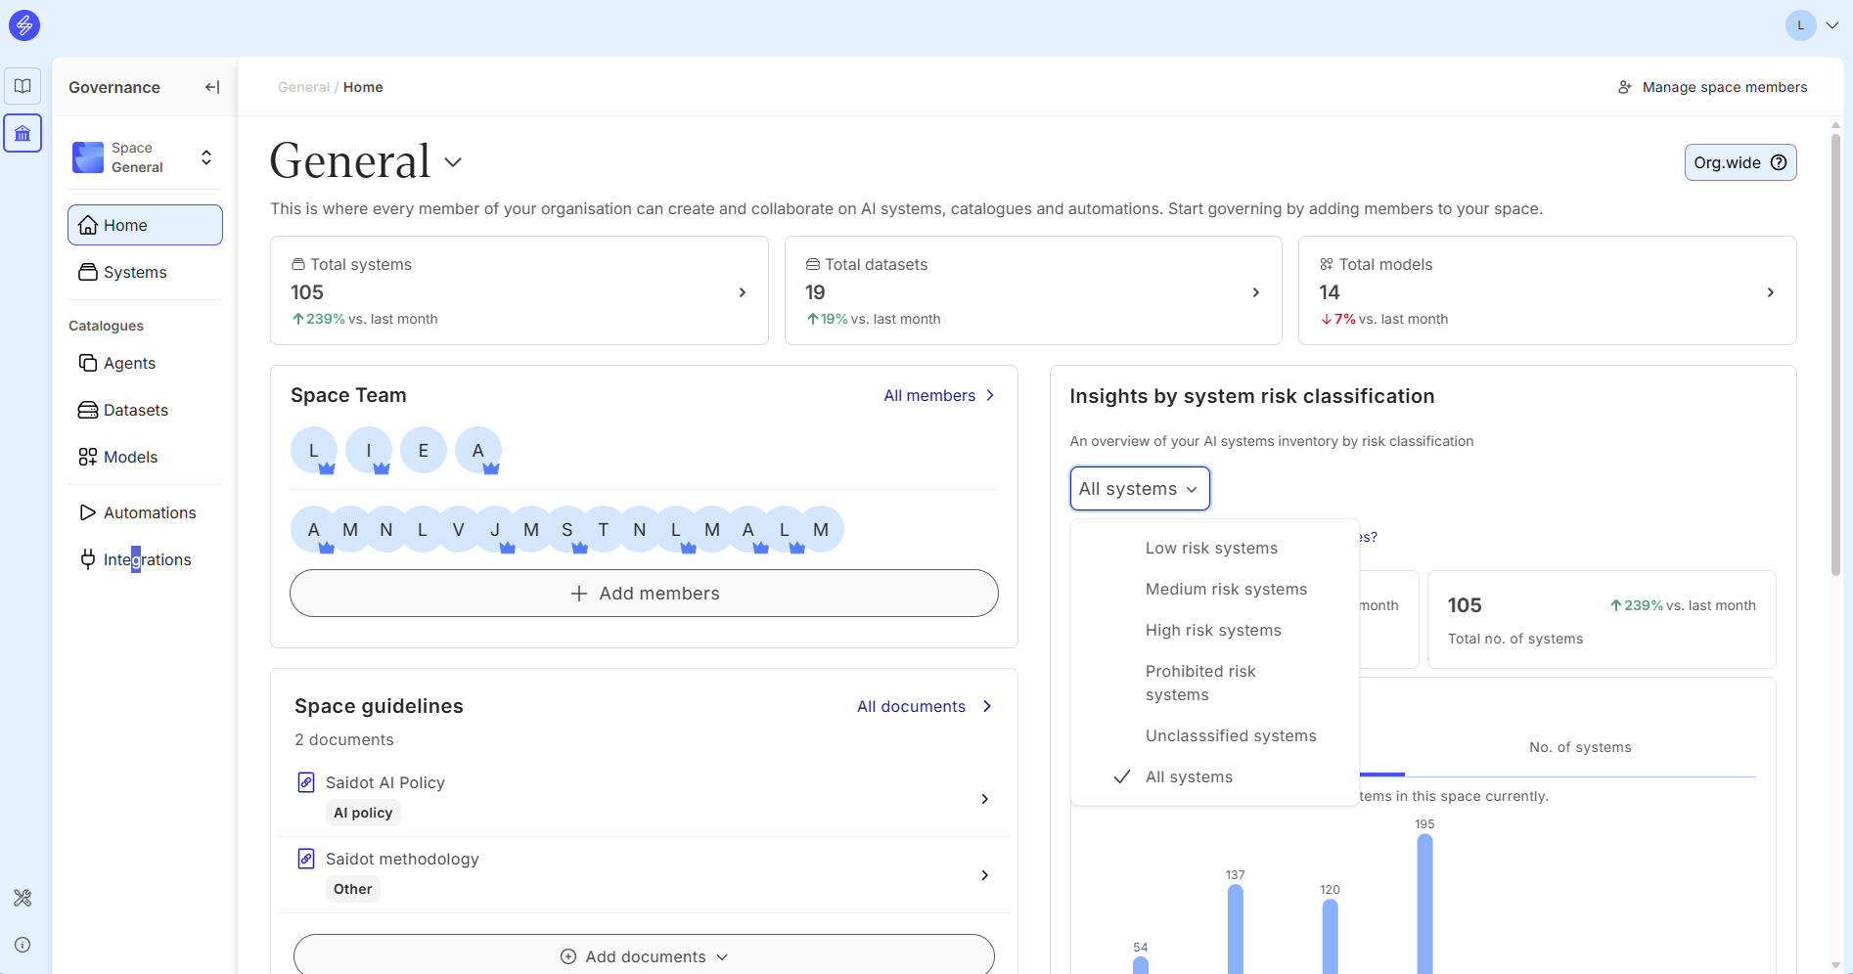1853x974 pixels.
Task: Open user avatar L in top bar
Action: [1800, 25]
